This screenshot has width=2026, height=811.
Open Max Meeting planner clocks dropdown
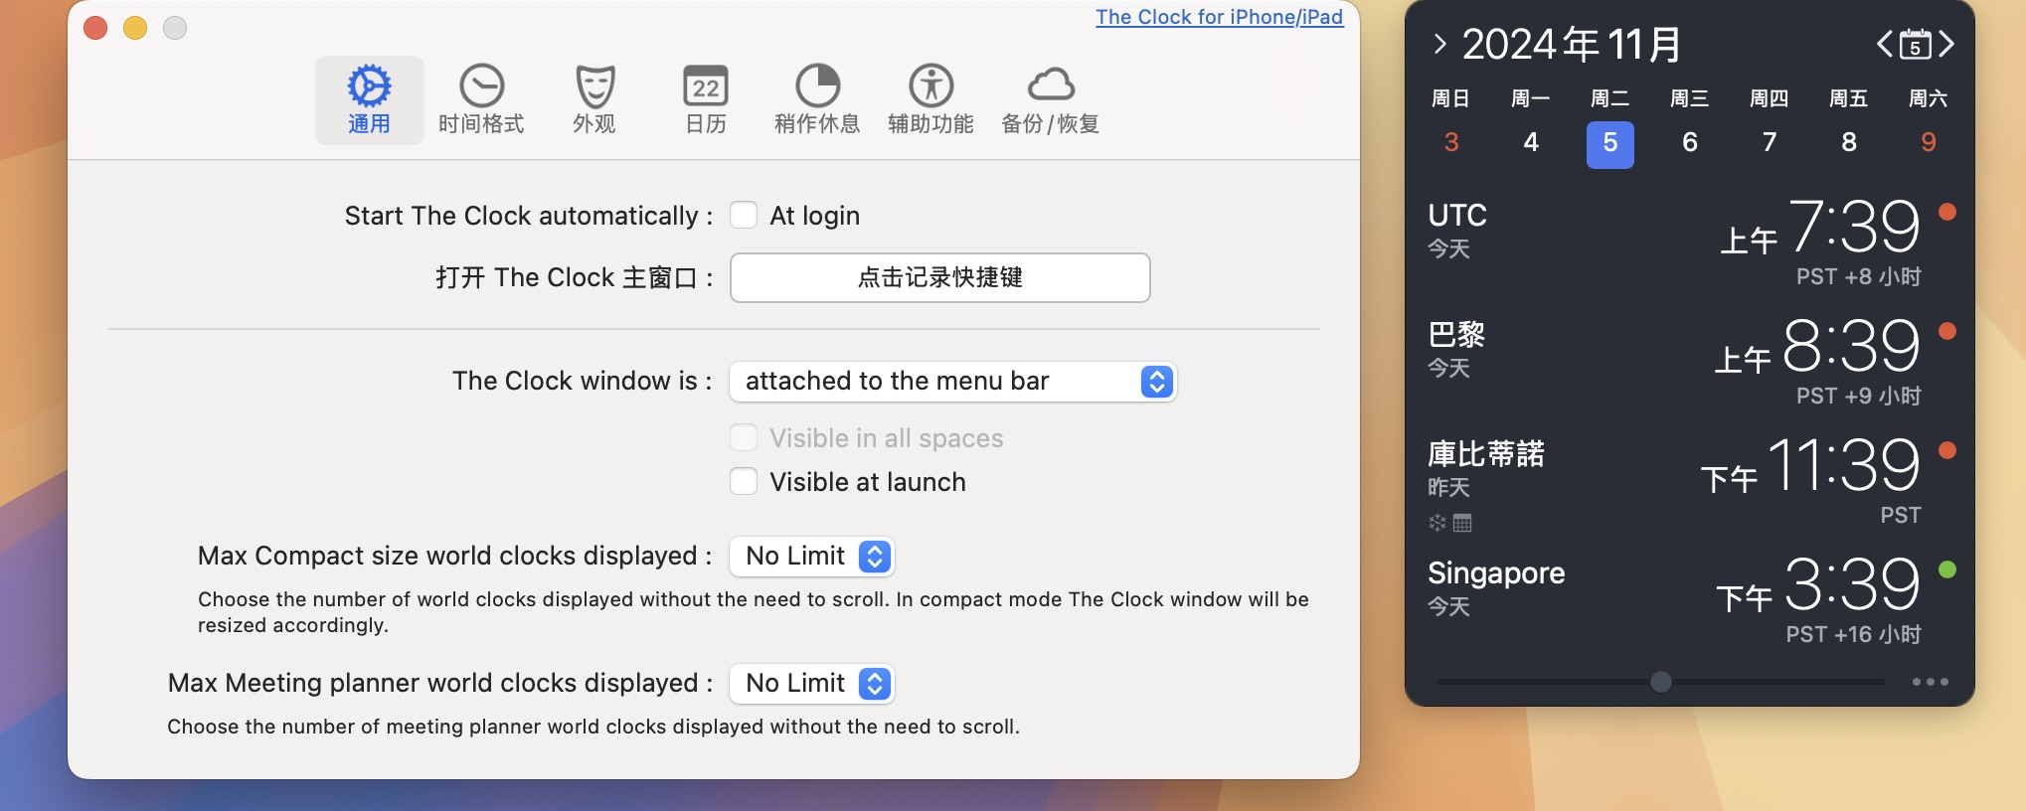811,684
